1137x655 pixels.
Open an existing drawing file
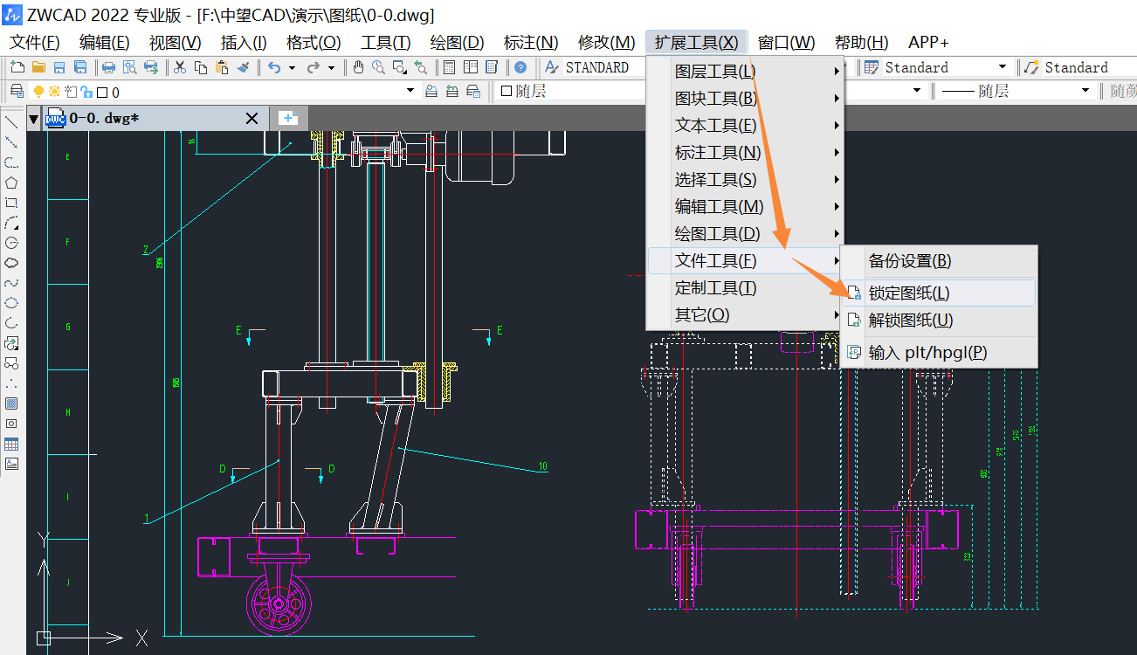coord(38,67)
